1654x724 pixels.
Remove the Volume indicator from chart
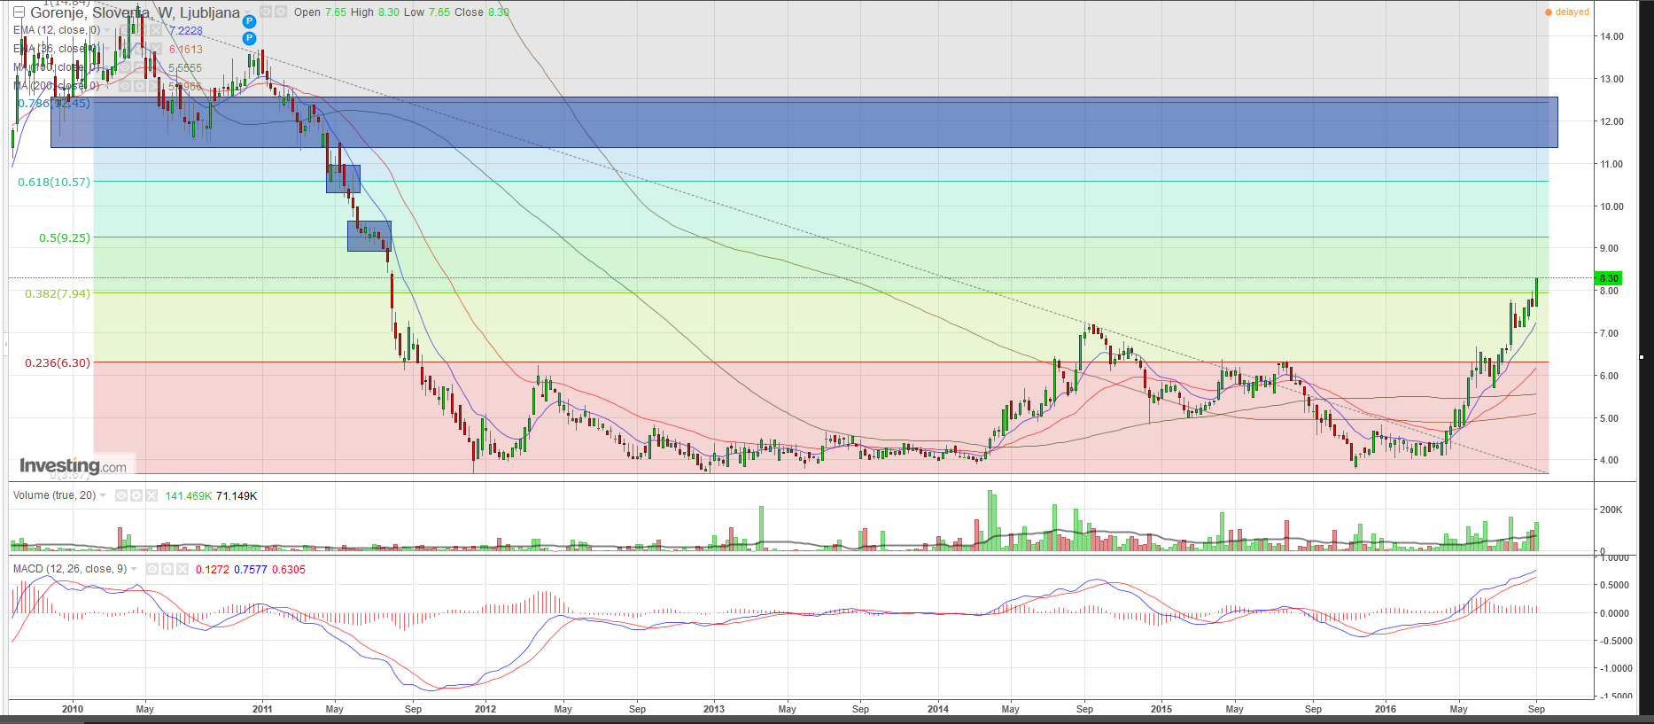151,495
